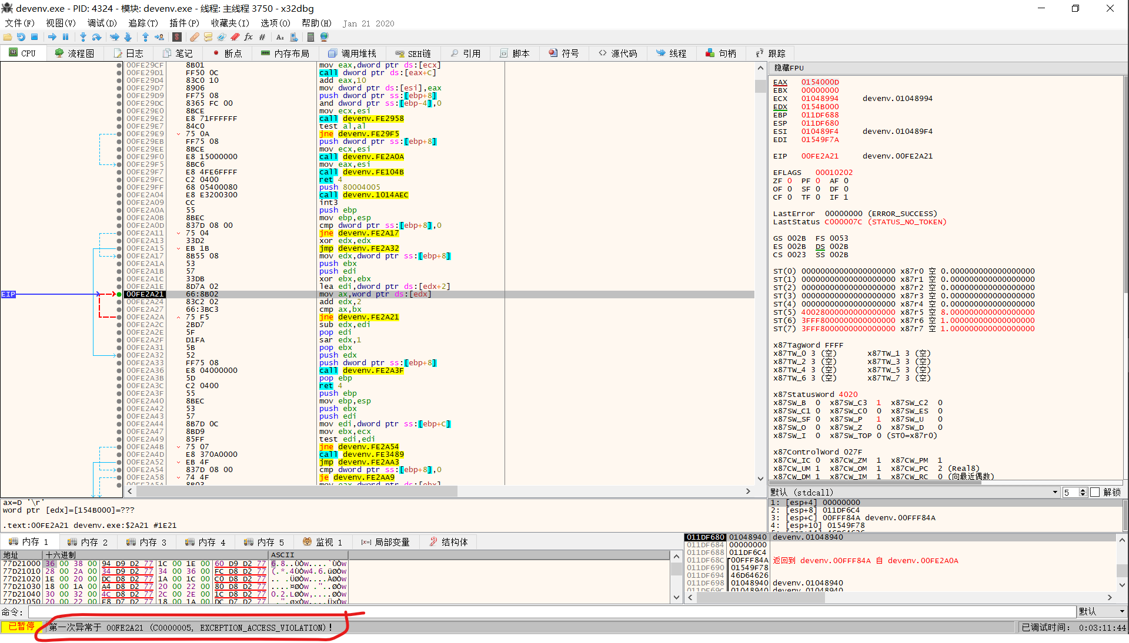Click the 隐藏FPU button
This screenshot has width=1129, height=643.
coord(789,68)
